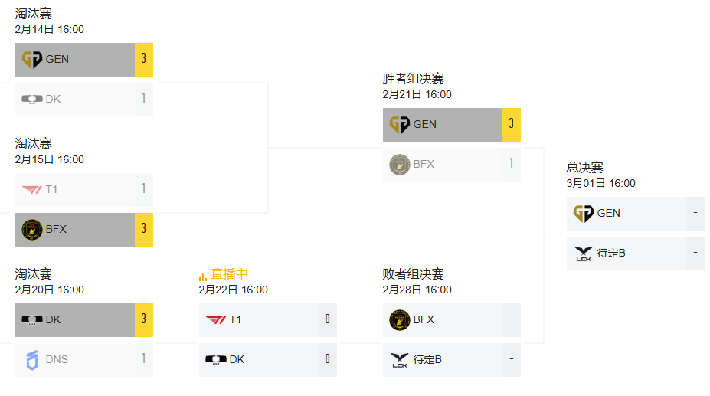This screenshot has height=396, width=710.
Task: Click DNS logo in Feb 20 match
Action: point(32,359)
